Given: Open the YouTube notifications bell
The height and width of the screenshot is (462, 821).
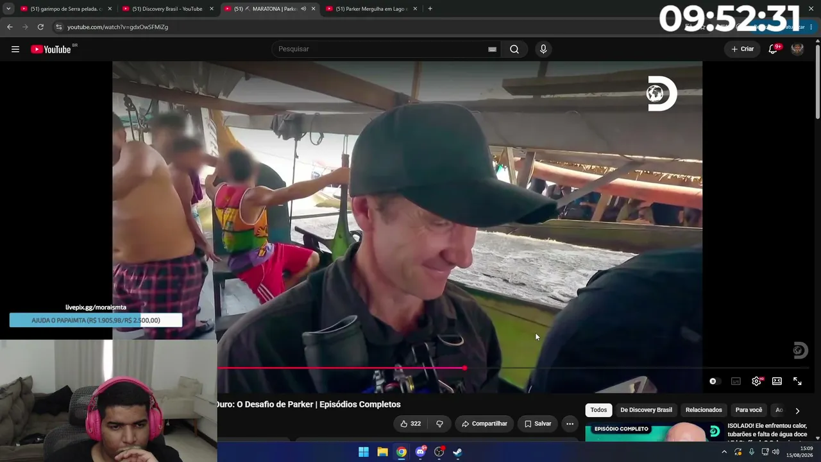Looking at the screenshot, I should coord(773,49).
